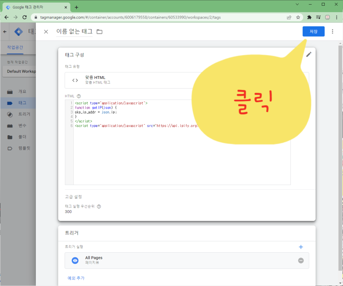This screenshot has width=343, height=286.
Task: Open the Chrome extensions puzzle icon
Action: pos(309,17)
